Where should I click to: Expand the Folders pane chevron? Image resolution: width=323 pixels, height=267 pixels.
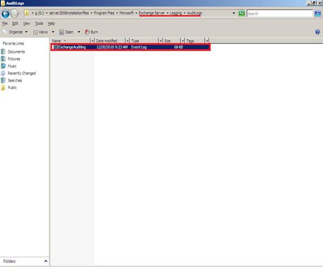[46, 261]
